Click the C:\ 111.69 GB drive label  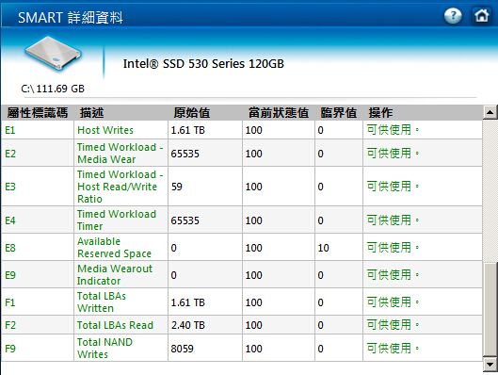click(x=53, y=89)
